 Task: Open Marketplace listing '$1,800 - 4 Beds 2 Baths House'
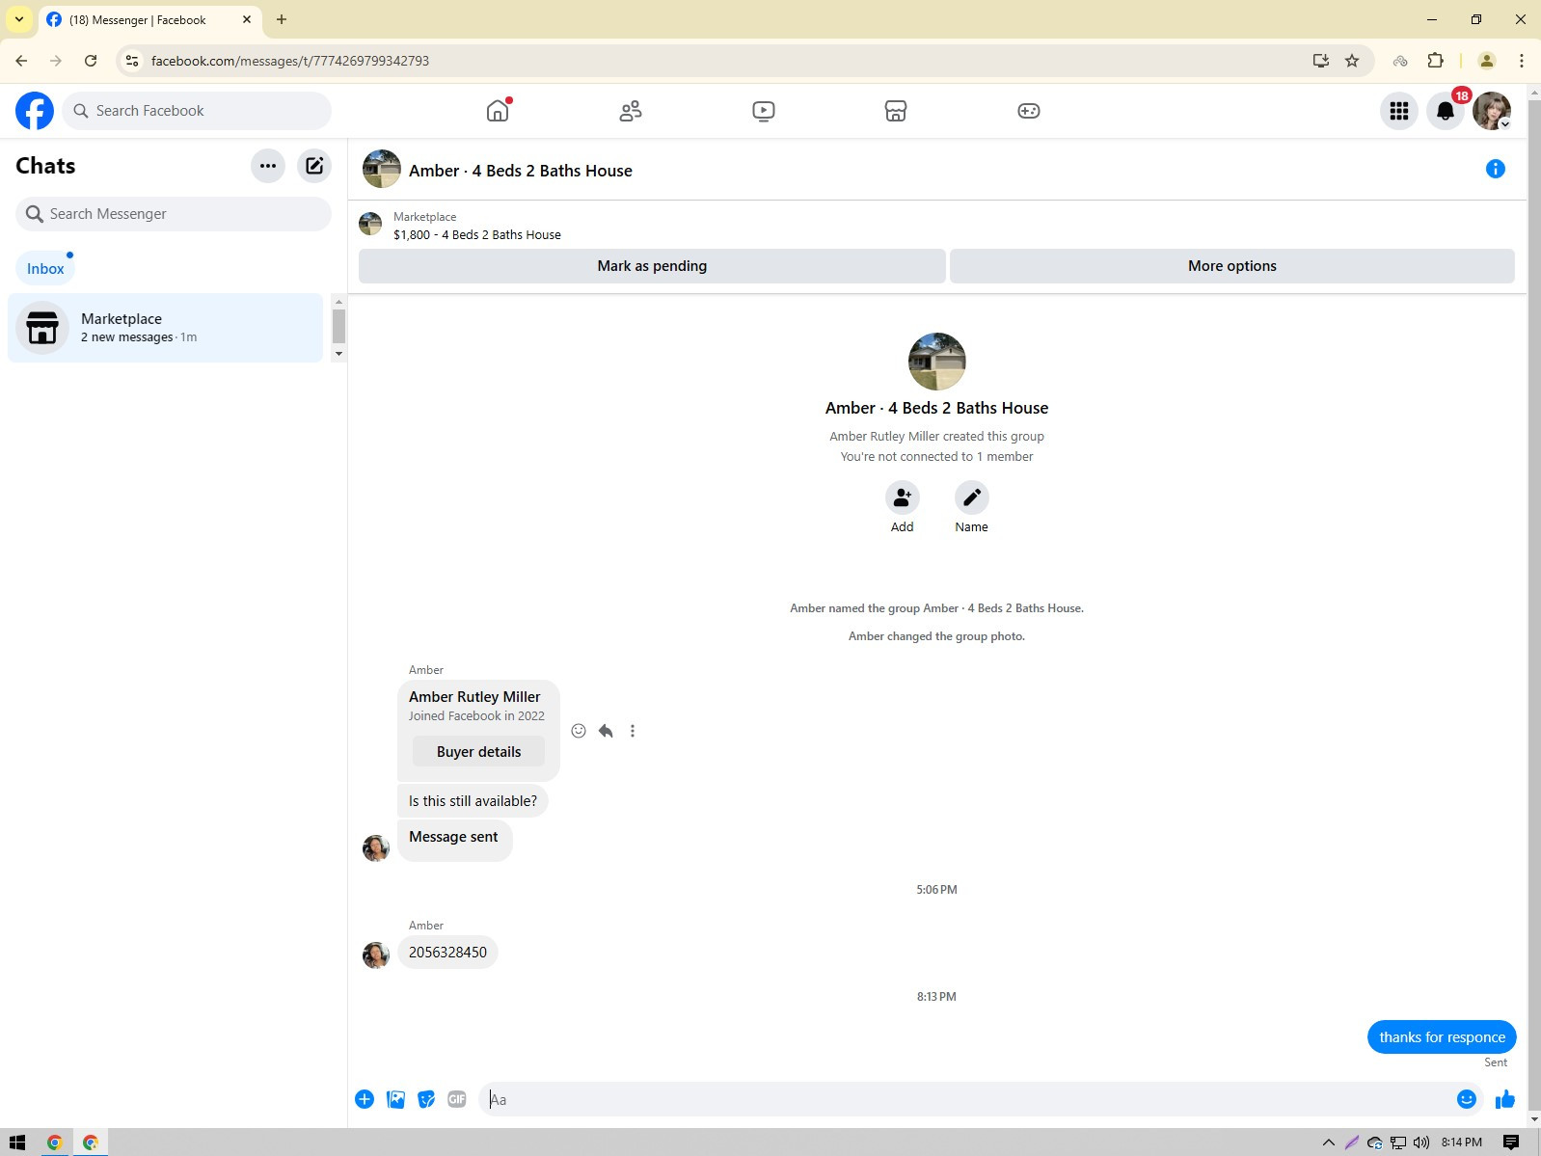pos(477,235)
